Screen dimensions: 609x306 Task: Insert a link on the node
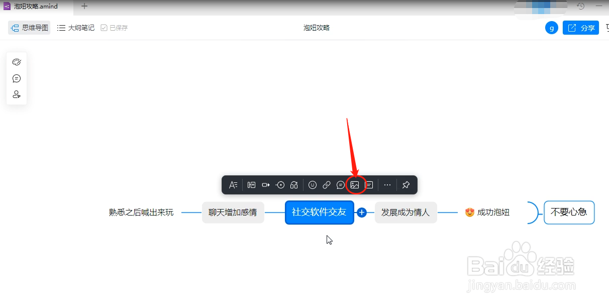(326, 185)
